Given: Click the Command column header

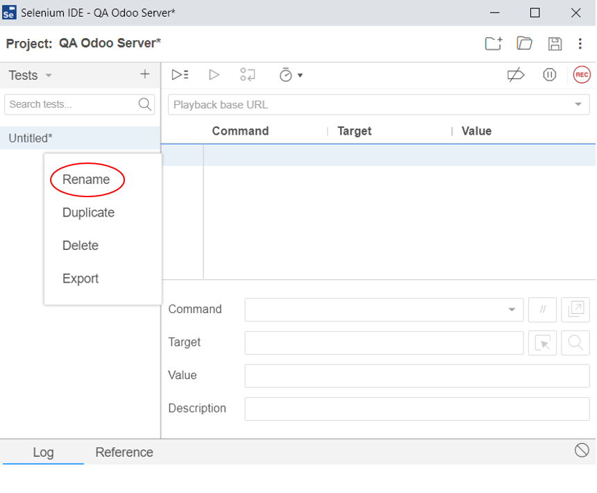Looking at the screenshot, I should click(x=240, y=131).
